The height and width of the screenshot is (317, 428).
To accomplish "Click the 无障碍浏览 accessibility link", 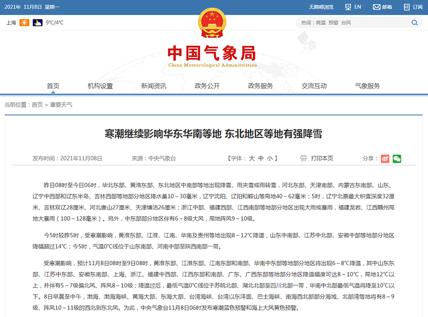I will (321, 7).
